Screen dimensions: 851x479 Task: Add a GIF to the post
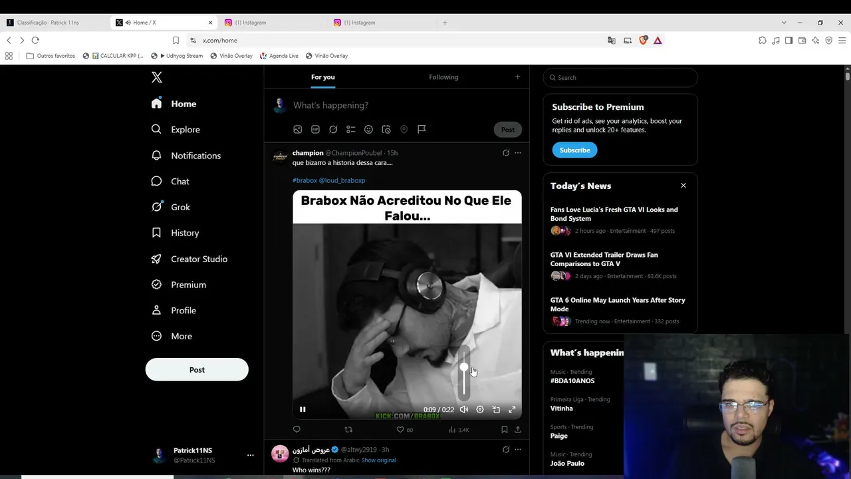coord(316,130)
